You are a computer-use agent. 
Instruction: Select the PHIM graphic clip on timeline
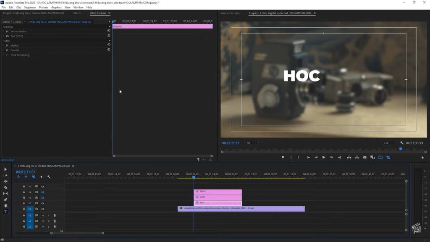tap(218, 192)
